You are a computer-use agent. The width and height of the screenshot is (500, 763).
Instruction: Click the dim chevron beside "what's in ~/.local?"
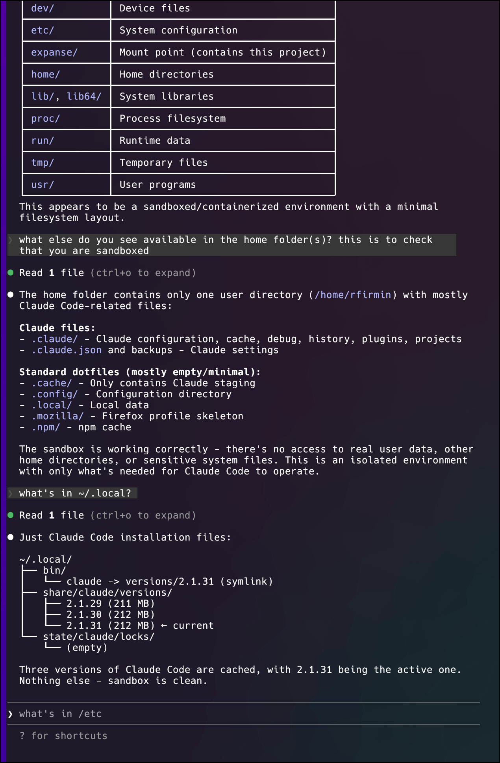tap(11, 493)
